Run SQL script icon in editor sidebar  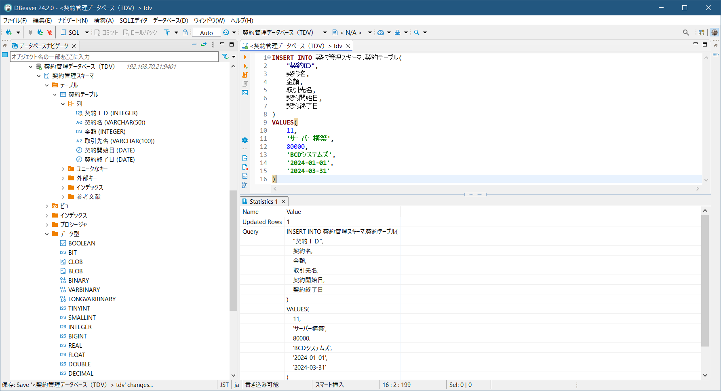(x=245, y=75)
